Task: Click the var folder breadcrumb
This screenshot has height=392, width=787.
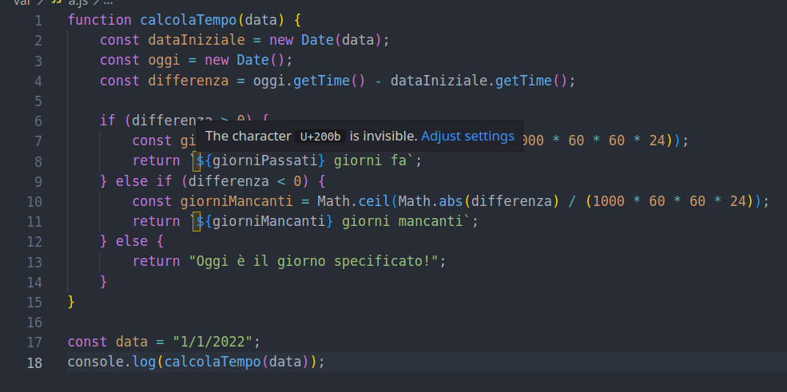Action: point(21,2)
